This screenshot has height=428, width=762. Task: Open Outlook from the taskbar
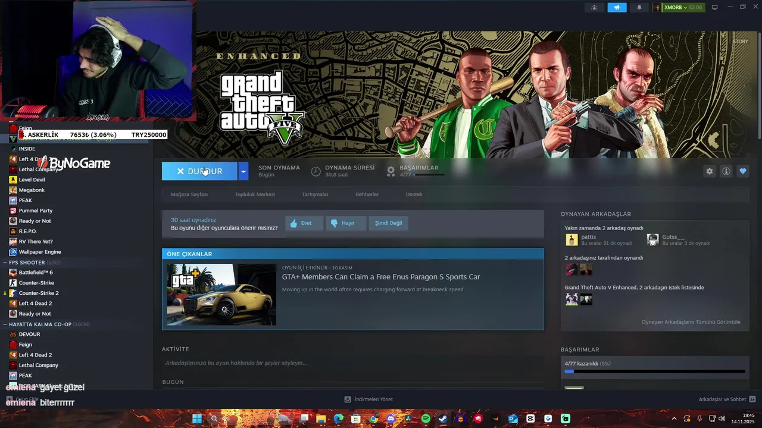(x=513, y=418)
